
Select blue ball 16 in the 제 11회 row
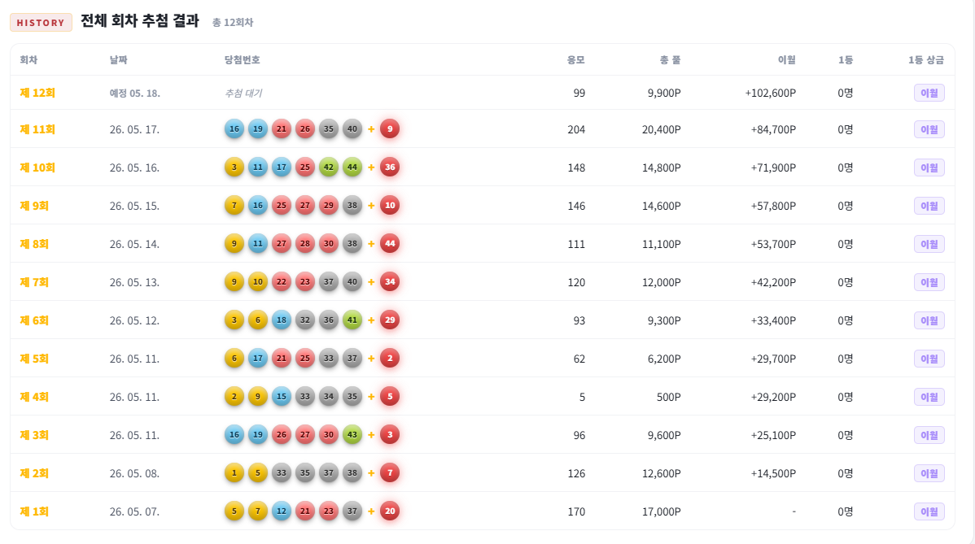(234, 129)
